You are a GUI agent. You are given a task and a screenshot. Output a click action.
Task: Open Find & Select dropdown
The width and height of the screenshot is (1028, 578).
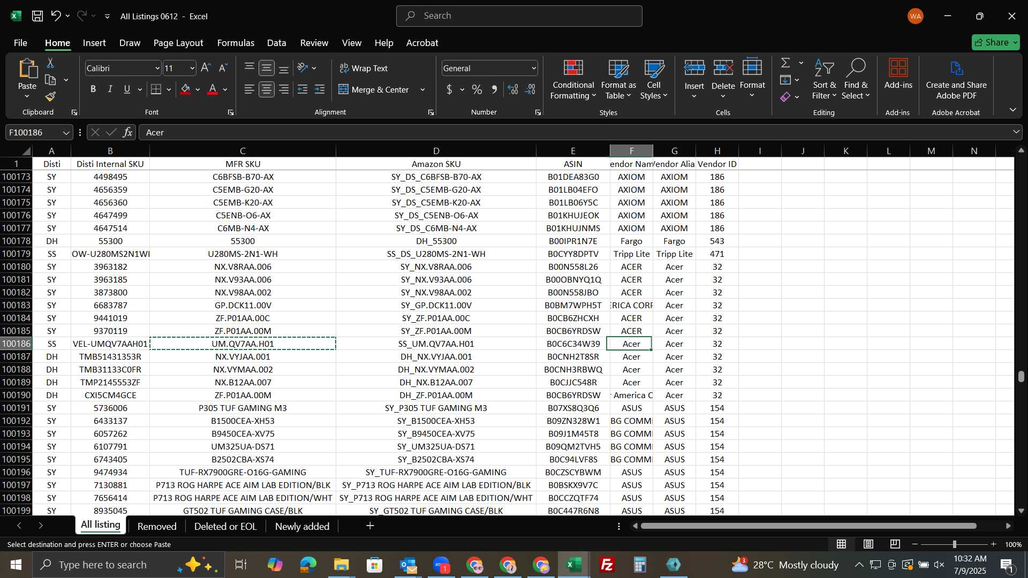pos(855,79)
